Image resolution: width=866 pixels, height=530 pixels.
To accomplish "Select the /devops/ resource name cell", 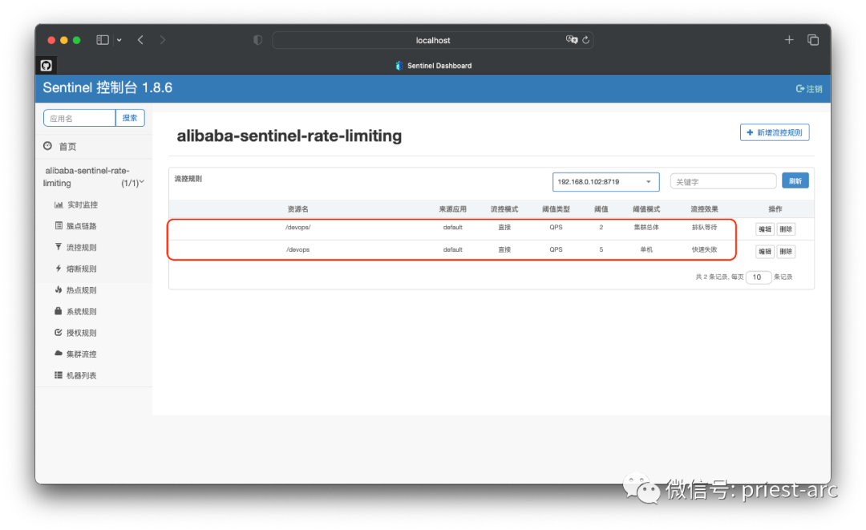I will click(298, 228).
